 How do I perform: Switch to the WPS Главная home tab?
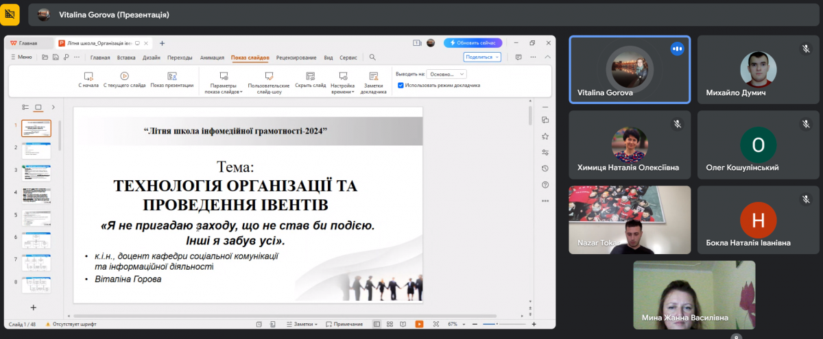coord(29,42)
